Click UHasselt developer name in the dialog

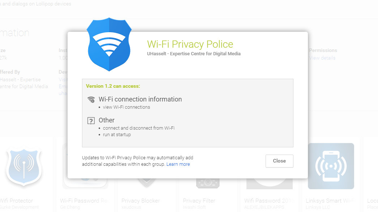pos(194,54)
